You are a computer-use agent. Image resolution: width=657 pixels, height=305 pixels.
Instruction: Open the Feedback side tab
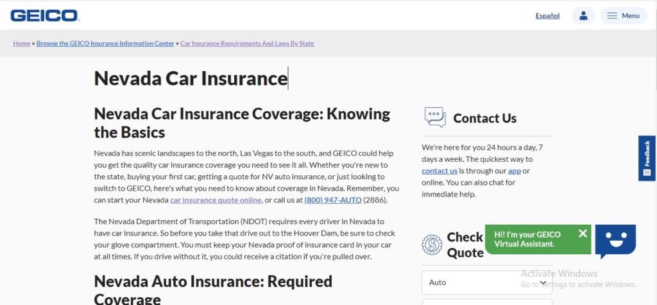(x=647, y=158)
